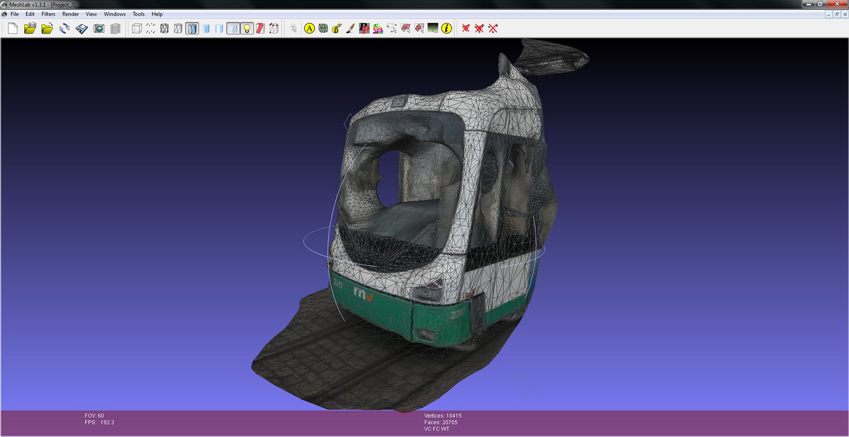The width and height of the screenshot is (849, 437).
Task: Open the bunny texture parametrization tool
Action: click(378, 29)
